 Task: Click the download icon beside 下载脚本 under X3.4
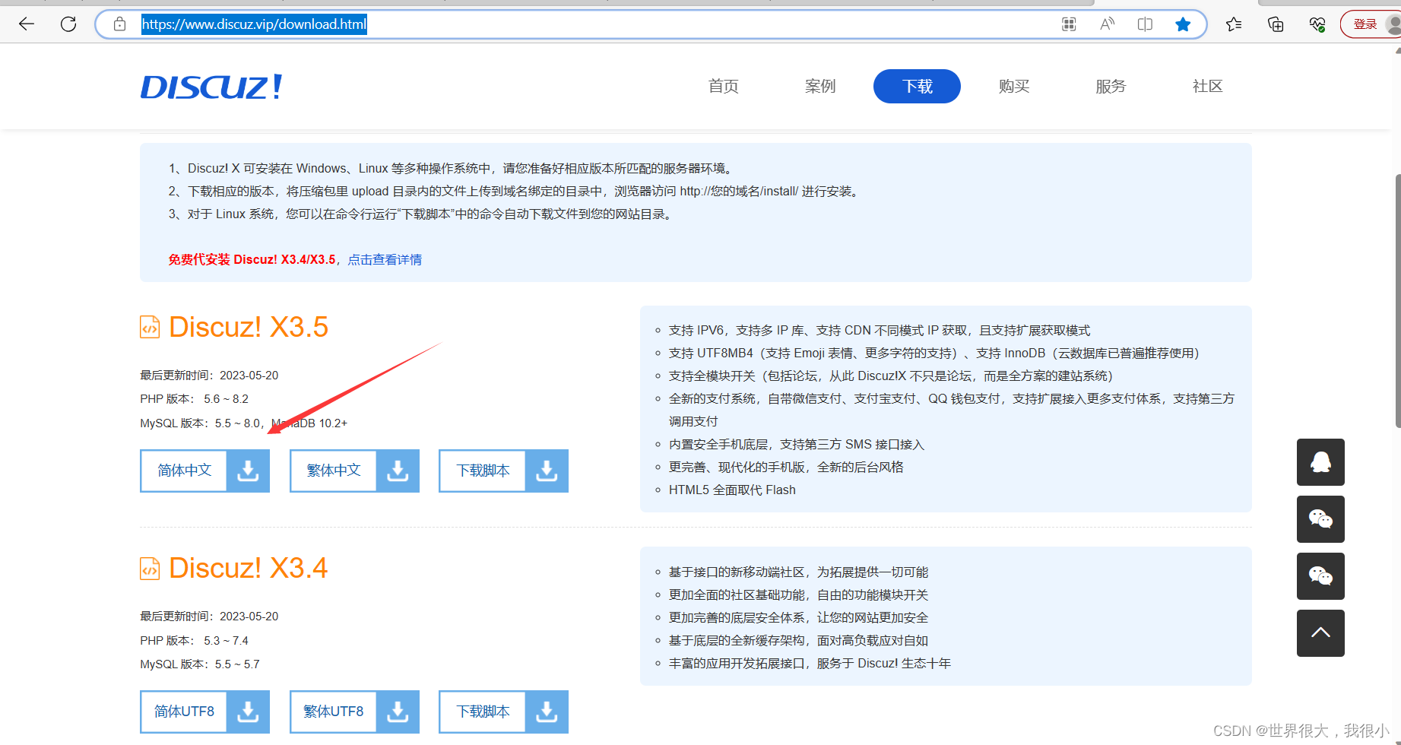547,712
